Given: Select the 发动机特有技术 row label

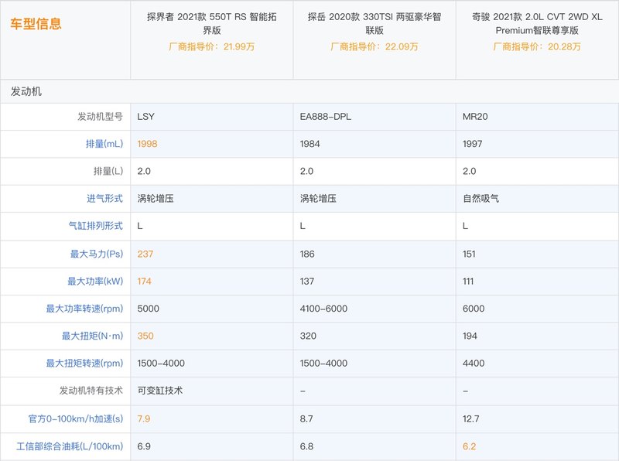Looking at the screenshot, I should tap(91, 391).
